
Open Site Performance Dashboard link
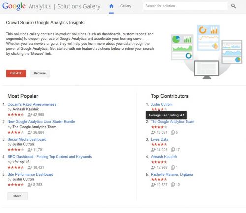pyautogui.click(x=31, y=174)
